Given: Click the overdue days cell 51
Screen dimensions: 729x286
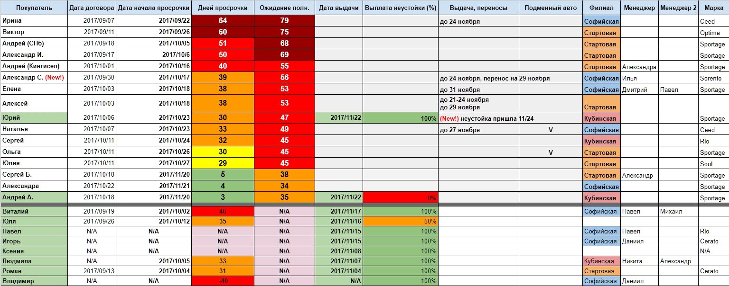Looking at the screenshot, I should coord(223,44).
